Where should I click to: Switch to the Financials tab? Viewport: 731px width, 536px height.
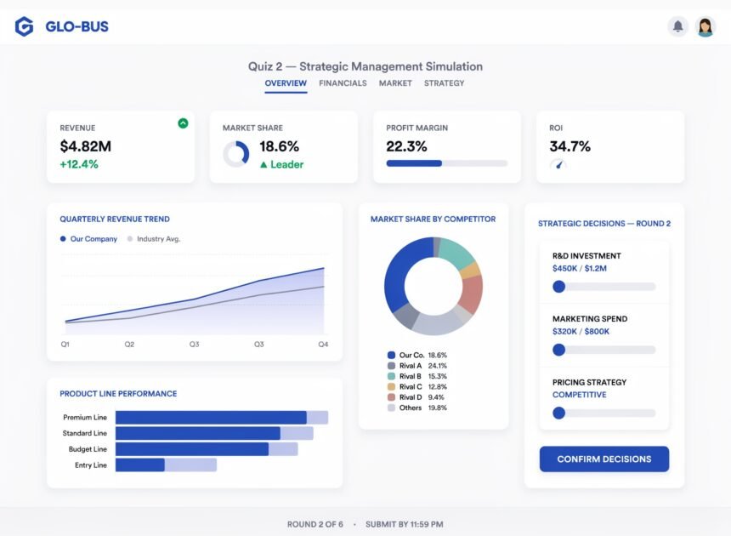pyautogui.click(x=343, y=83)
